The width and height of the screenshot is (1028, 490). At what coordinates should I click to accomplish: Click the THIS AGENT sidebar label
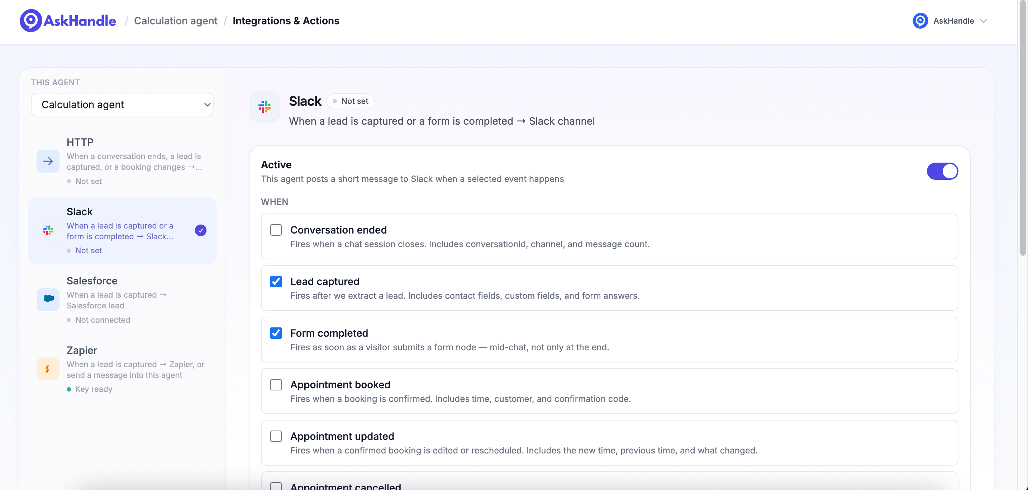click(x=56, y=82)
